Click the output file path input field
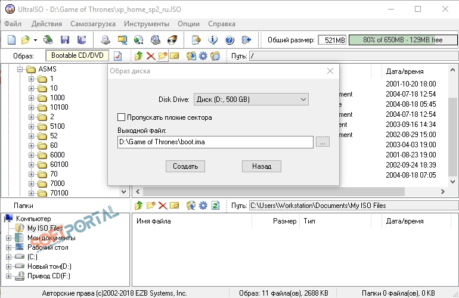This screenshot has height=298, width=459. pos(215,142)
